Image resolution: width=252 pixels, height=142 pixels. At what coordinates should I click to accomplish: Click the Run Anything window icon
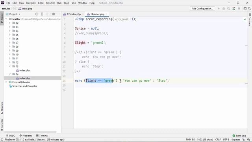(245, 9)
